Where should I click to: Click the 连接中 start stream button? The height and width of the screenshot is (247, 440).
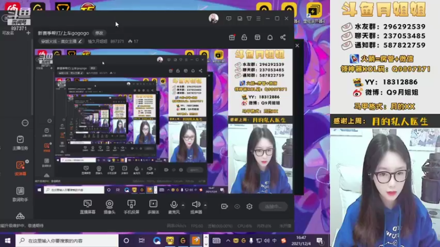pyautogui.click(x=273, y=206)
